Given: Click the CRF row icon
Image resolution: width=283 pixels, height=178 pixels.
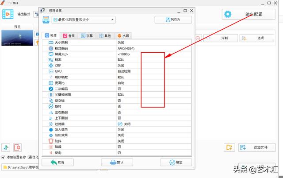Looking at the screenshot, I should click(x=51, y=66).
